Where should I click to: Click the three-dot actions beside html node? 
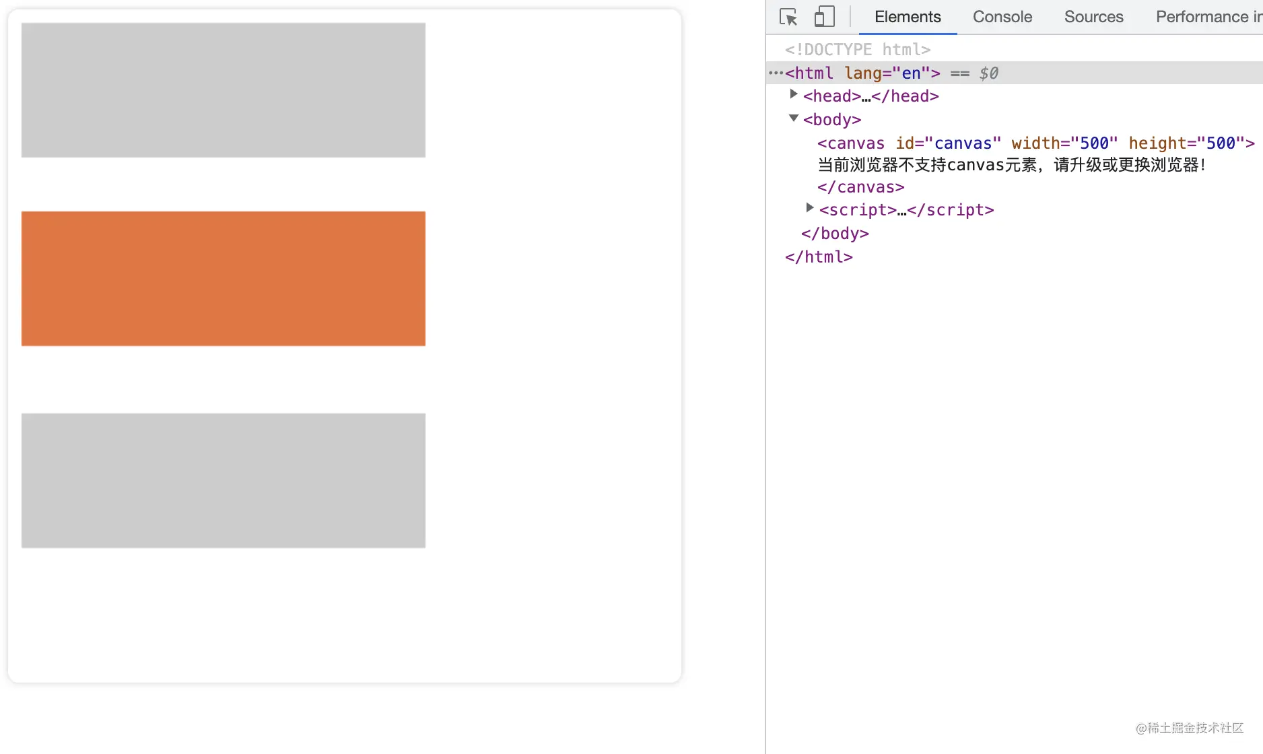click(776, 73)
